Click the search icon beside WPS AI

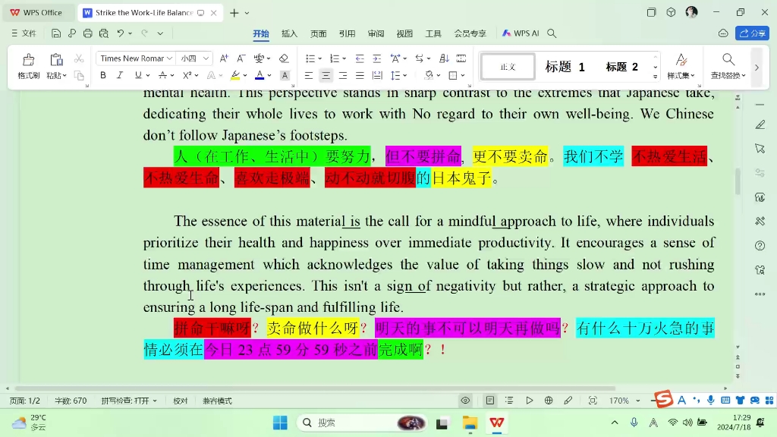click(x=552, y=33)
